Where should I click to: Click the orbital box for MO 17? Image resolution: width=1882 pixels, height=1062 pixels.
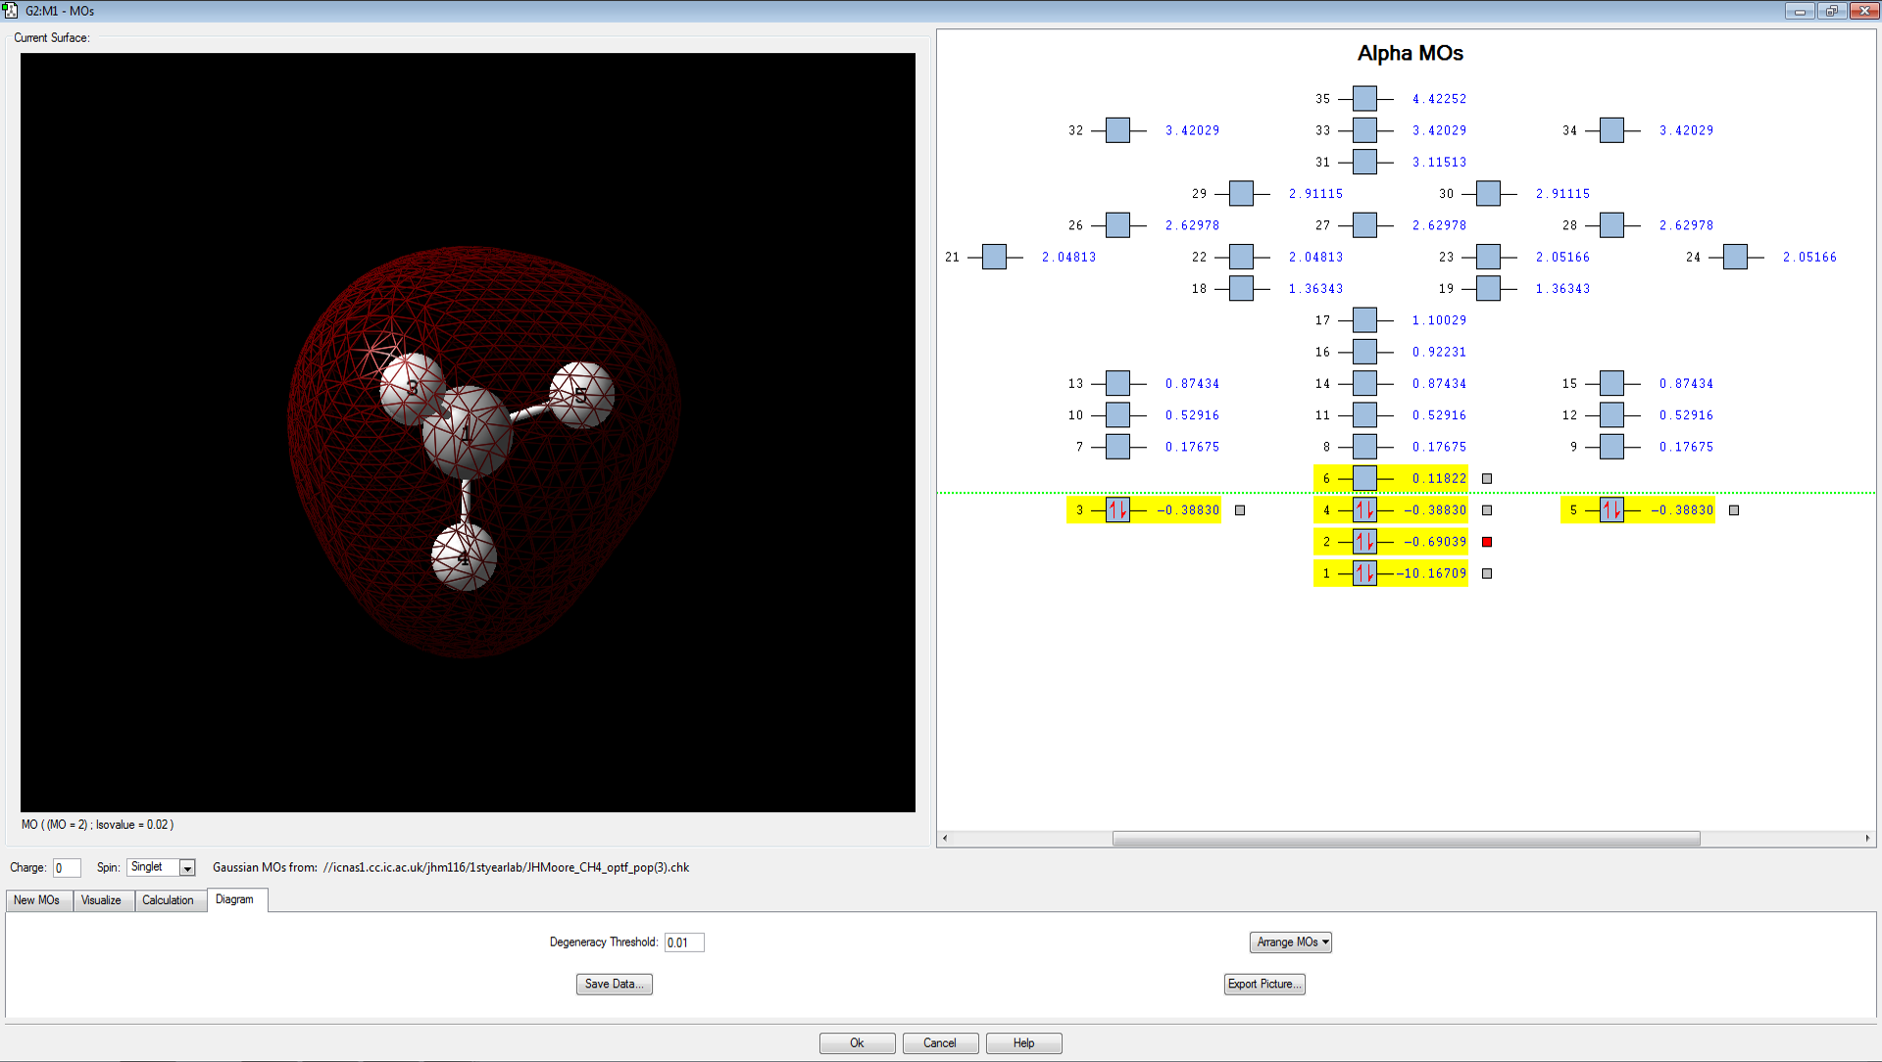(1363, 320)
